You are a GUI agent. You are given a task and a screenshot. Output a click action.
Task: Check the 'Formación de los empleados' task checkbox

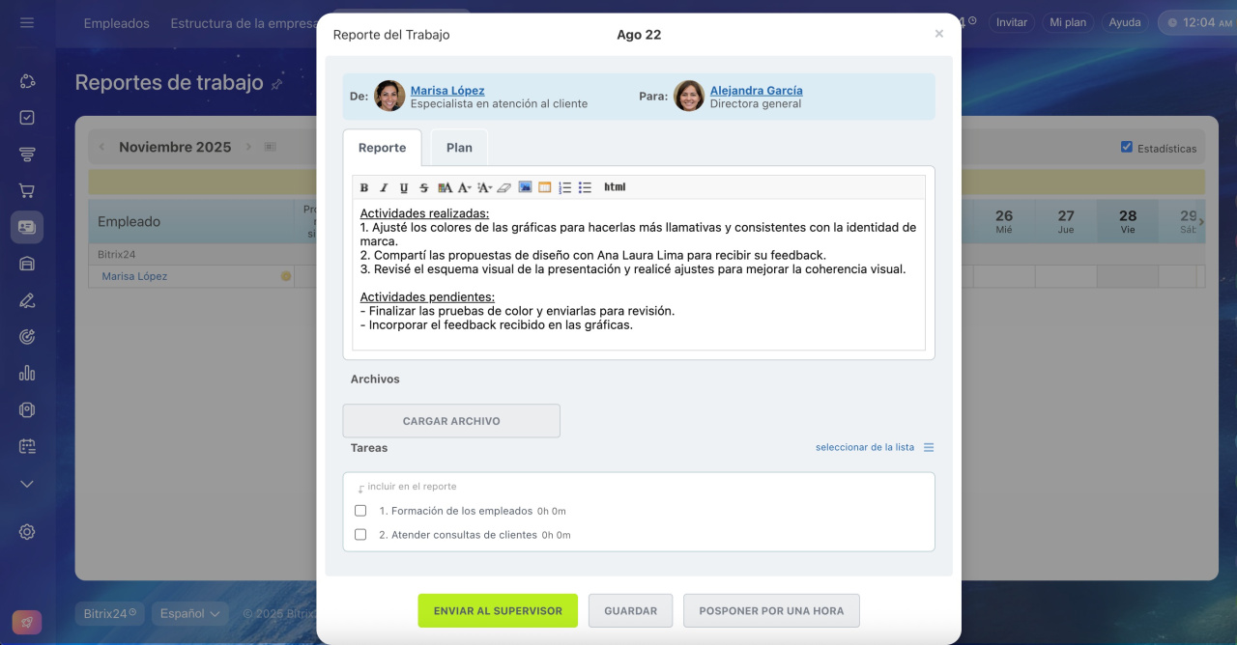[360, 511]
